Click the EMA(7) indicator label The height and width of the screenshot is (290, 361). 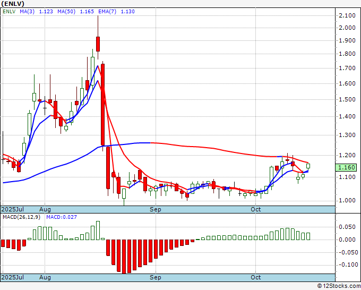pos(107,12)
